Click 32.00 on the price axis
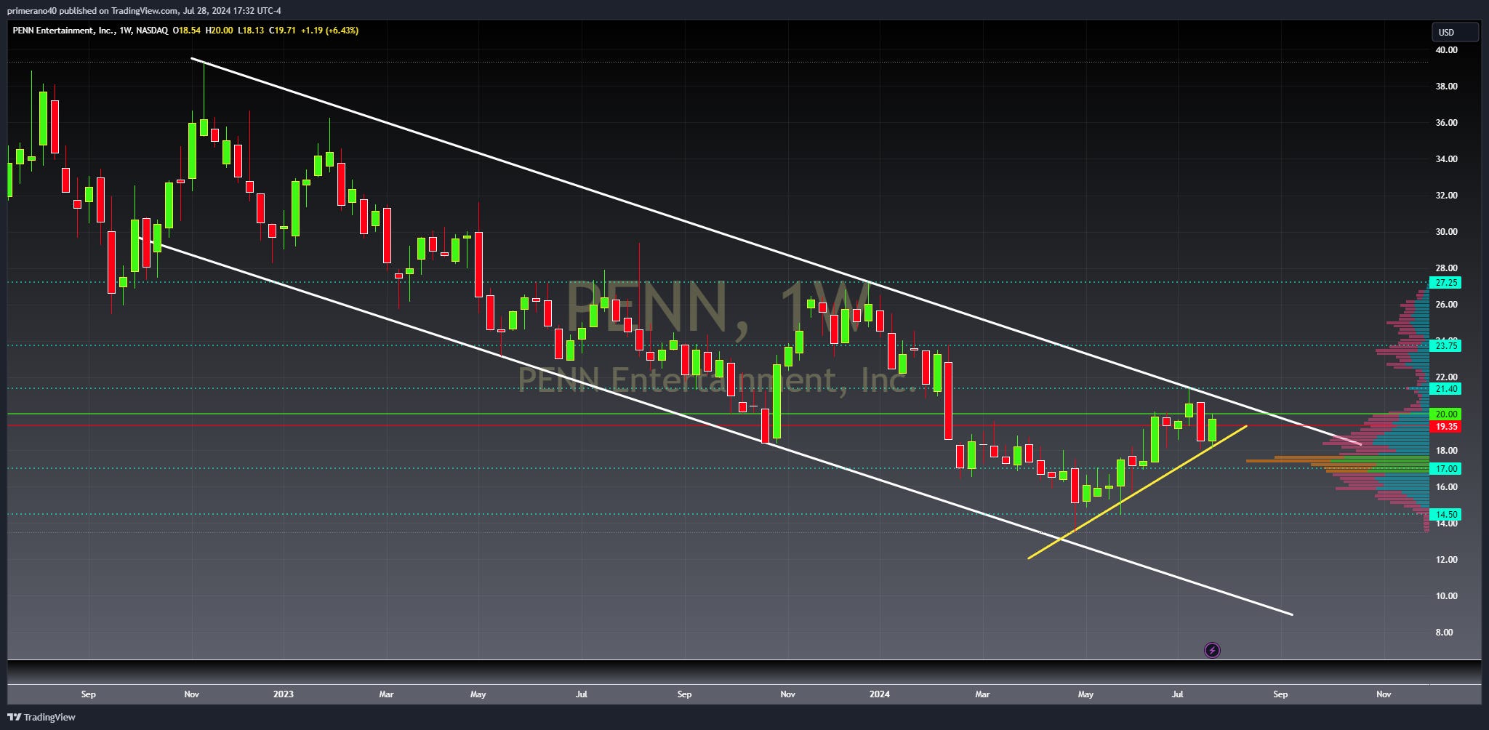 1446,196
